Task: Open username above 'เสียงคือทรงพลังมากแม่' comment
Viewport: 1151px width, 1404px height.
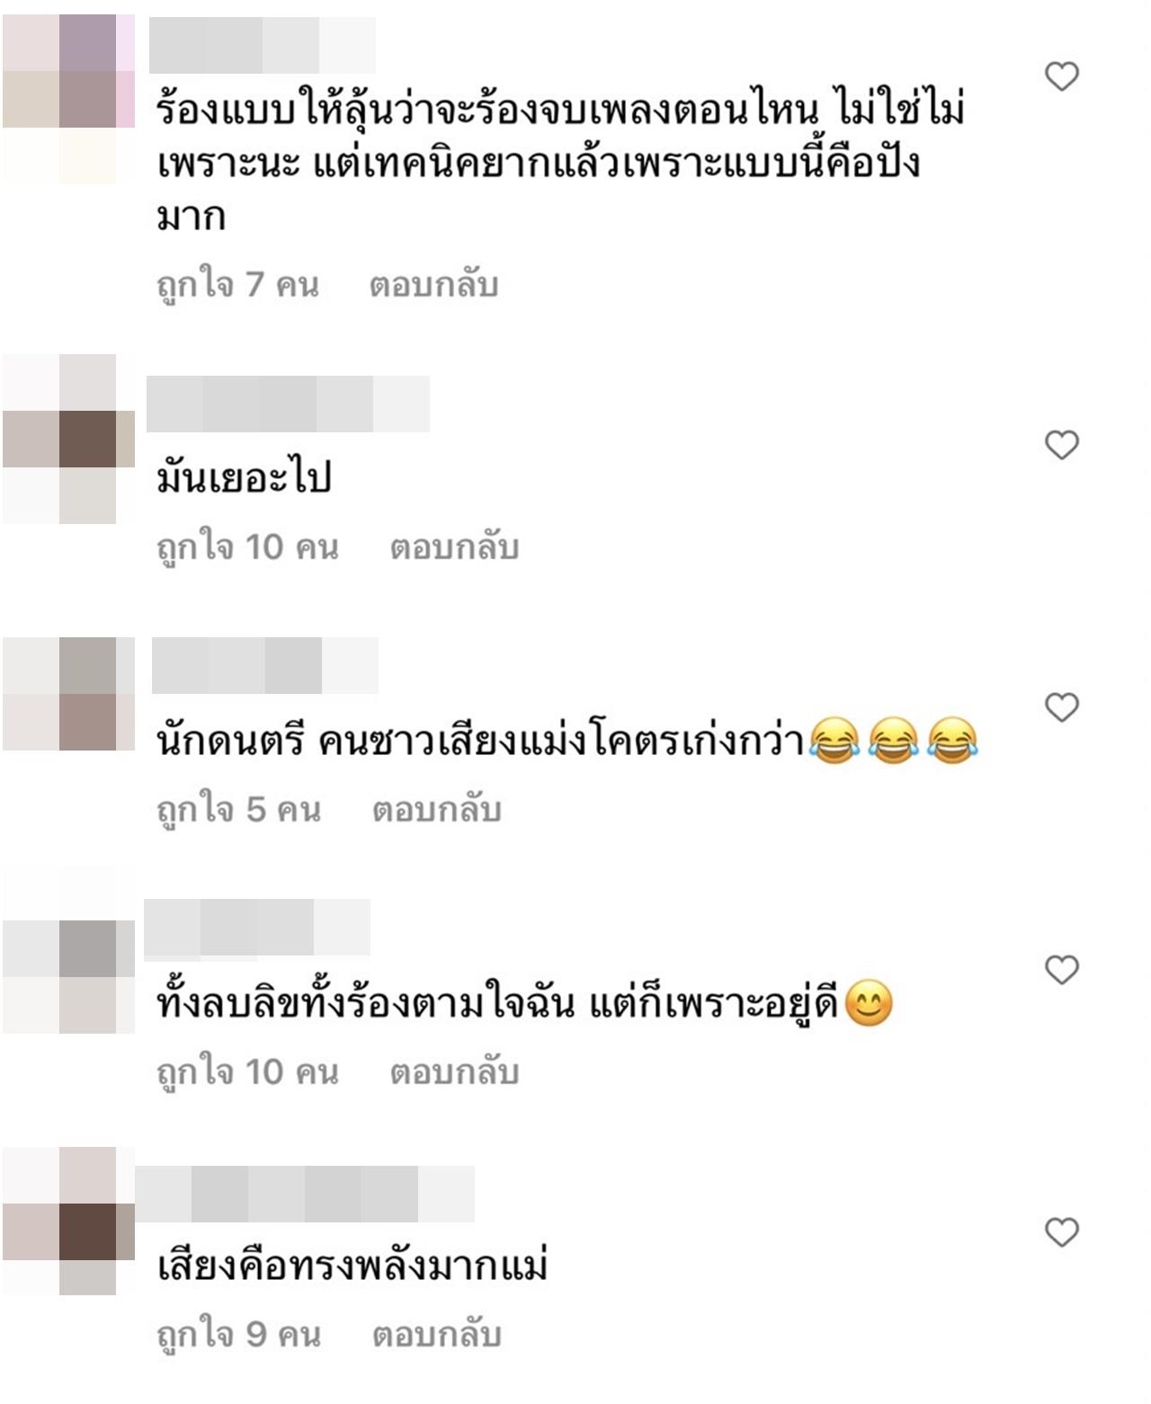Action: (305, 1194)
